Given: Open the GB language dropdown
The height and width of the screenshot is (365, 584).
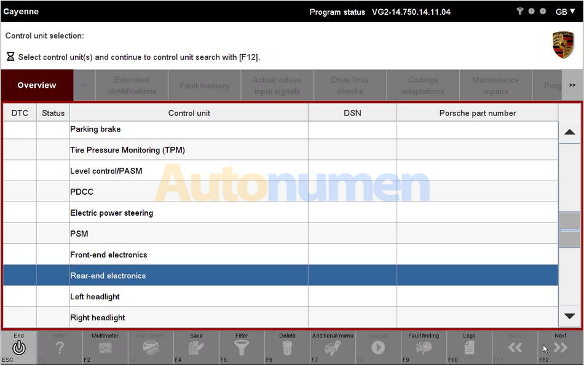Looking at the screenshot, I should 565,12.
